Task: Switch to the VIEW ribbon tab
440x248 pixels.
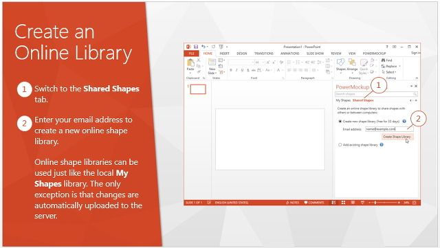Action: point(352,54)
